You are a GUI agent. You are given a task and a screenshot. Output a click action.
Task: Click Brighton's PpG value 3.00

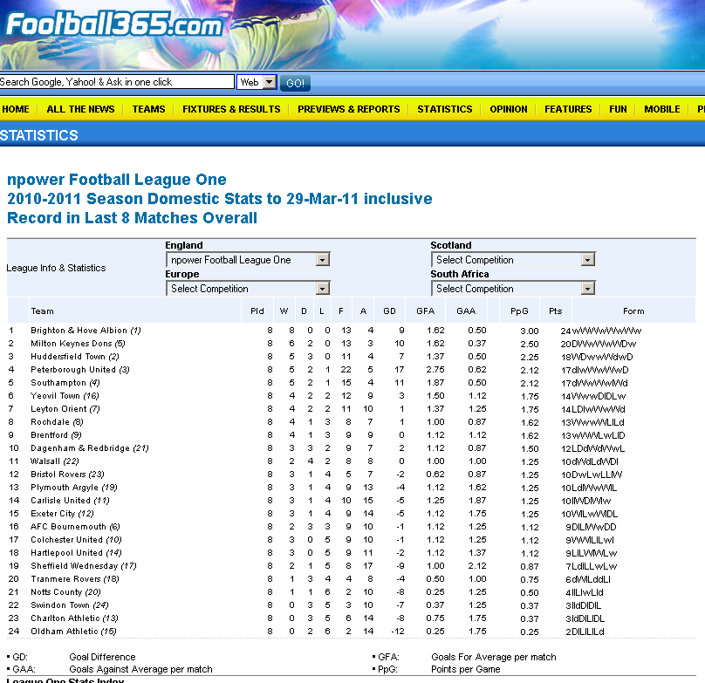click(530, 331)
